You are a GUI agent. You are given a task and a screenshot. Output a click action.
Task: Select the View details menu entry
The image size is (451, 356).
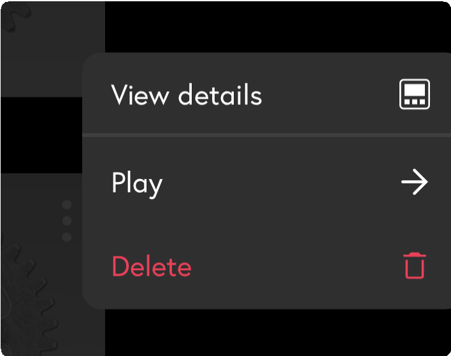(267, 94)
